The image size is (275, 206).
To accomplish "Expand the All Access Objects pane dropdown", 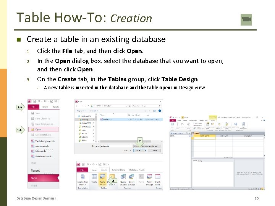I will tap(187, 133).
